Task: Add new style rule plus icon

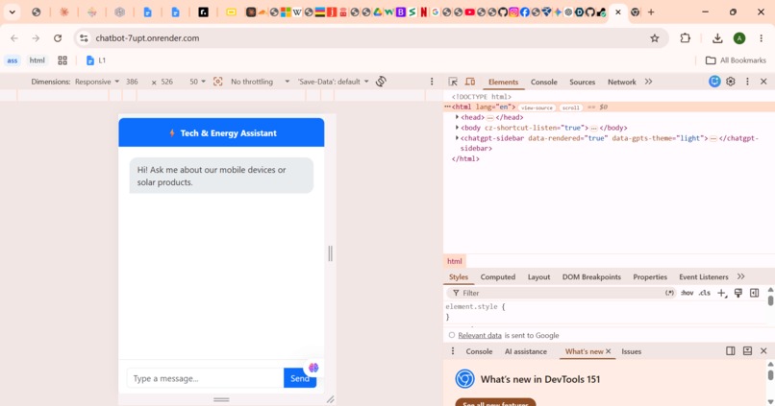Action: pos(721,293)
